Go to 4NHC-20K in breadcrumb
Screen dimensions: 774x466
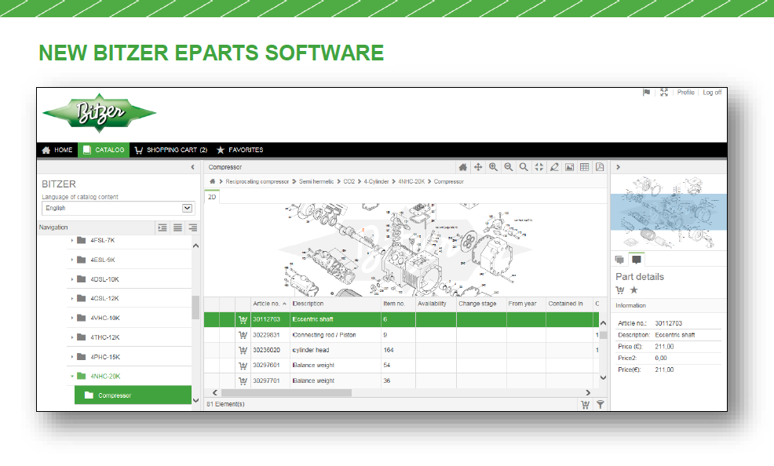[x=411, y=181]
